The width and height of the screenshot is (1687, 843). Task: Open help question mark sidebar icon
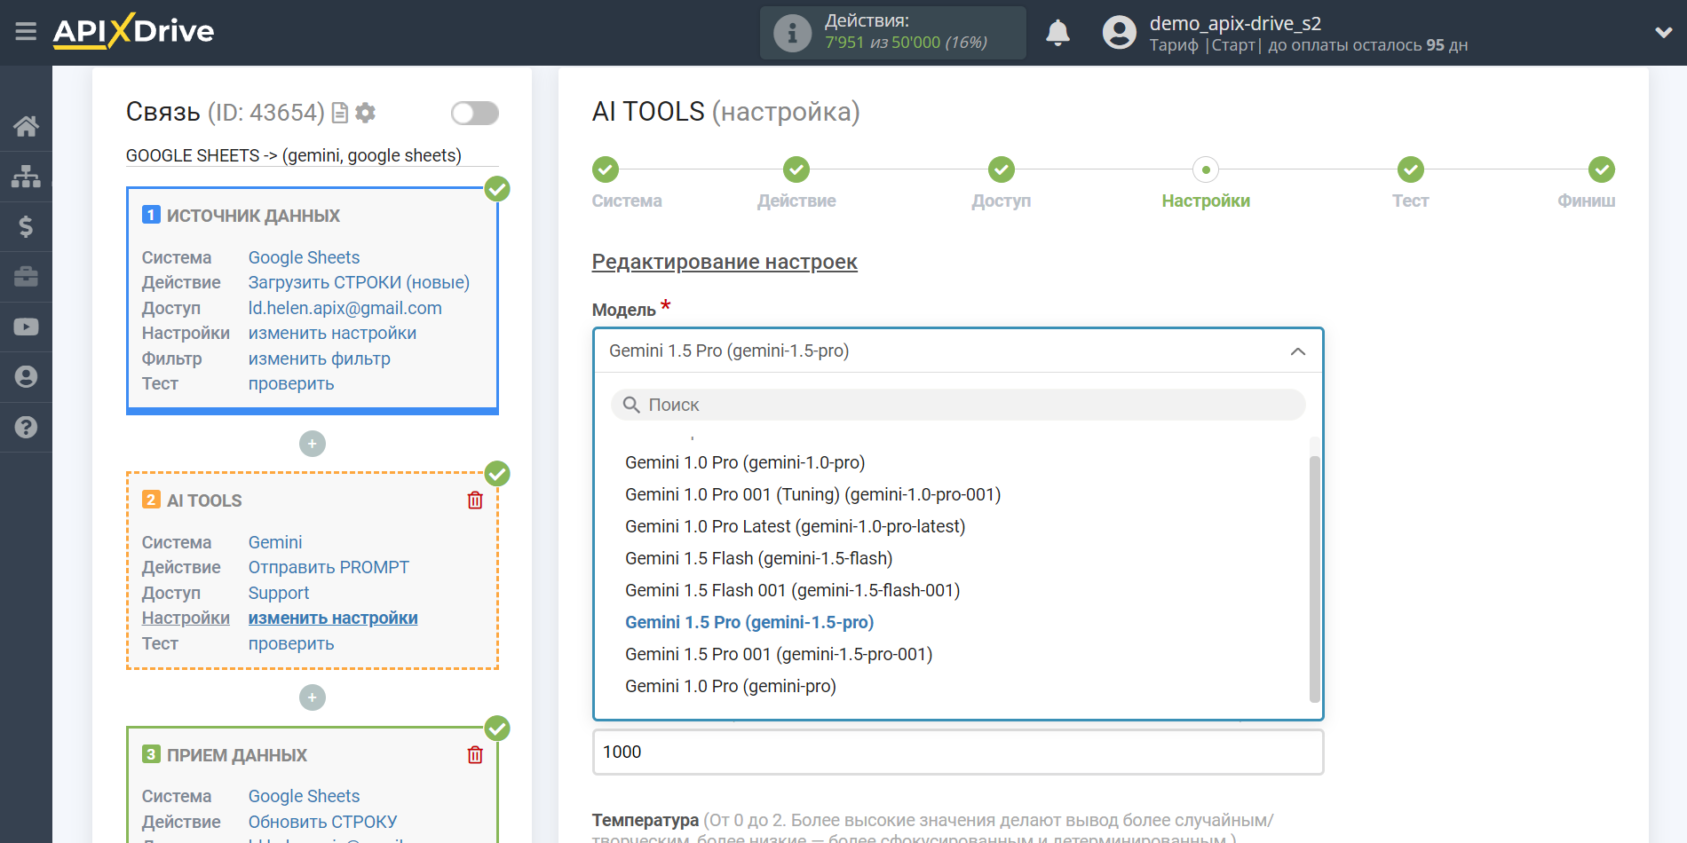pos(26,428)
